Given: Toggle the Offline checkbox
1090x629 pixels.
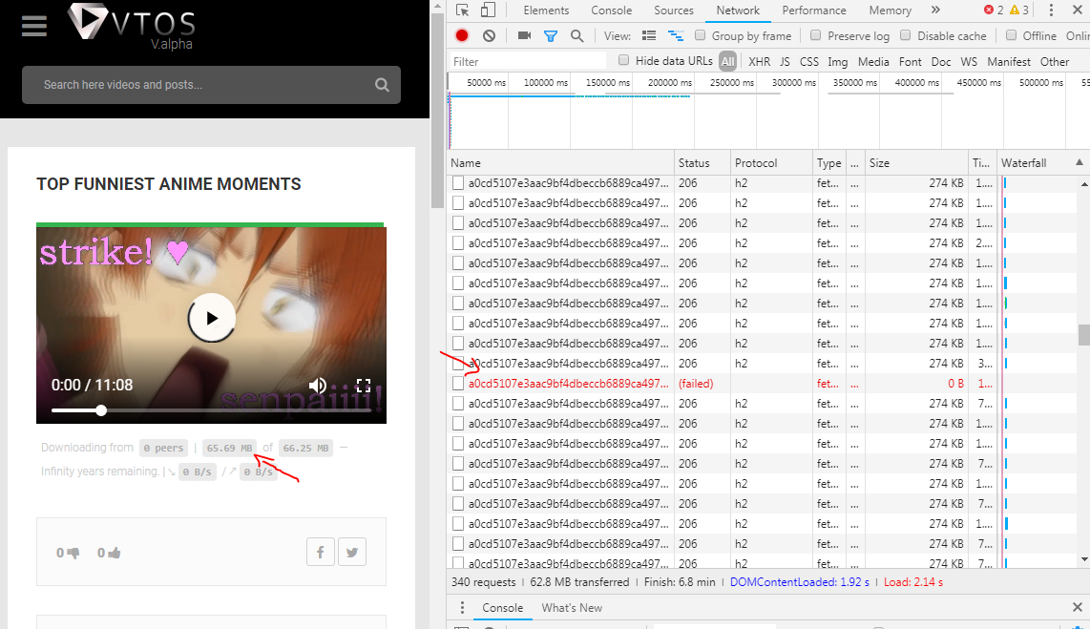Looking at the screenshot, I should coord(1011,35).
